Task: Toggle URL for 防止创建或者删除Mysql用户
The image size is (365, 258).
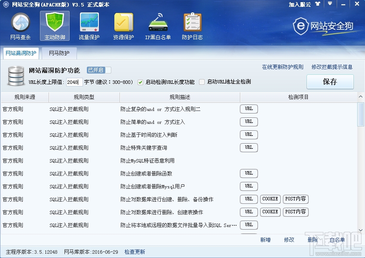Action: [x=249, y=186]
